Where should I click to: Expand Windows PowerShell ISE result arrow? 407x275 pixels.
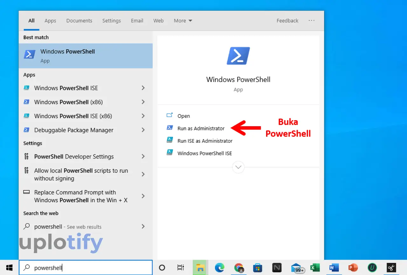(x=143, y=88)
